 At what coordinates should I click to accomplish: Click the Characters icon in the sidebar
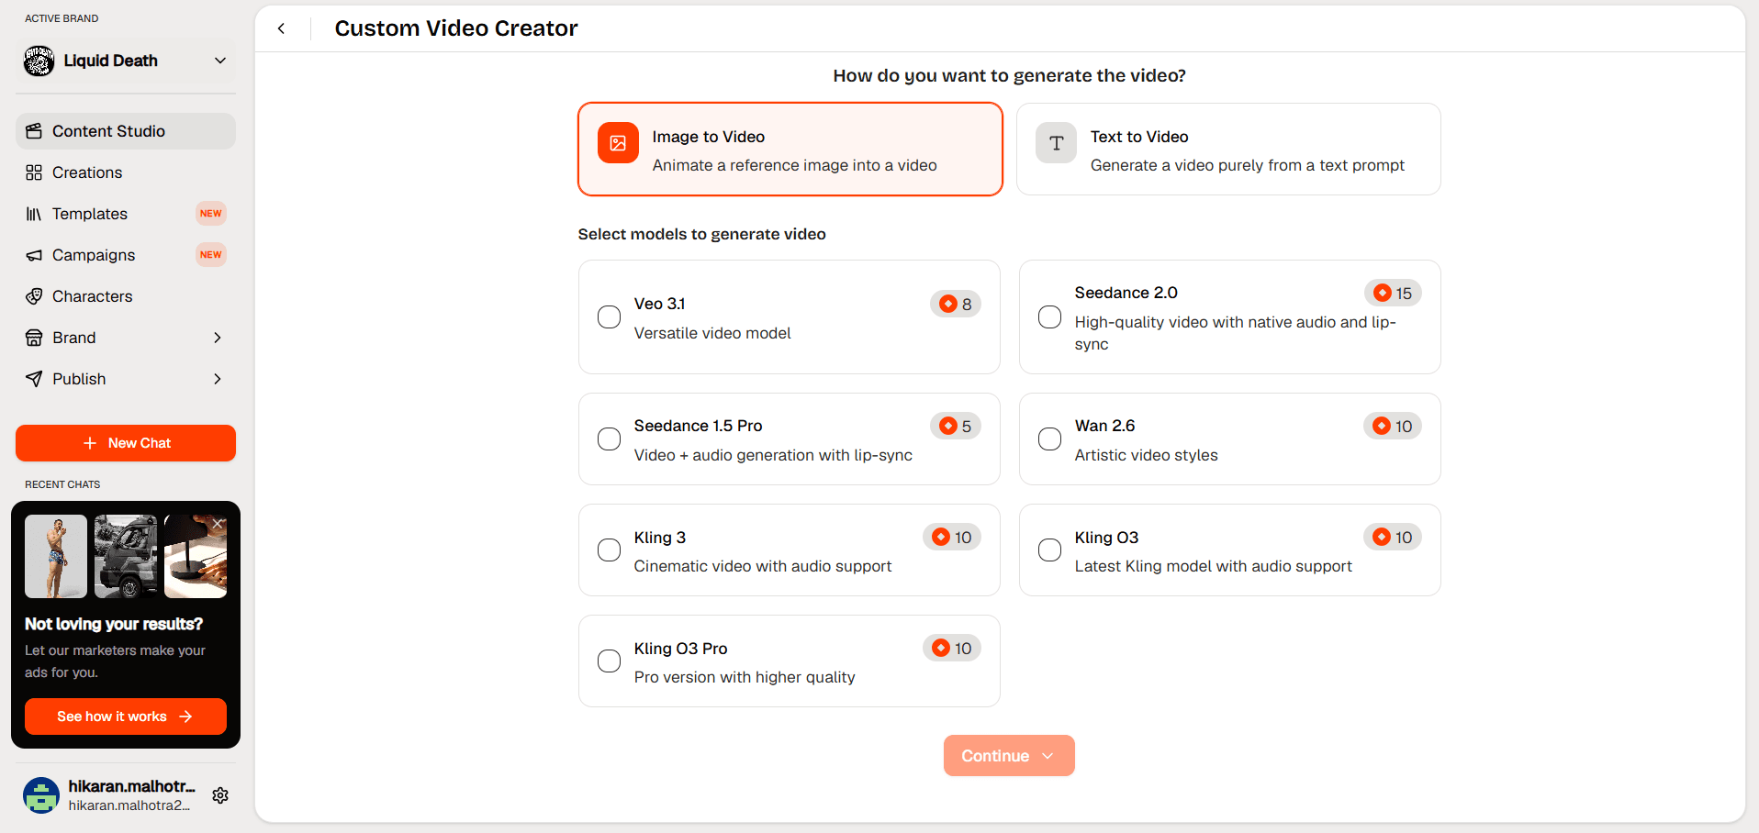[x=34, y=296]
